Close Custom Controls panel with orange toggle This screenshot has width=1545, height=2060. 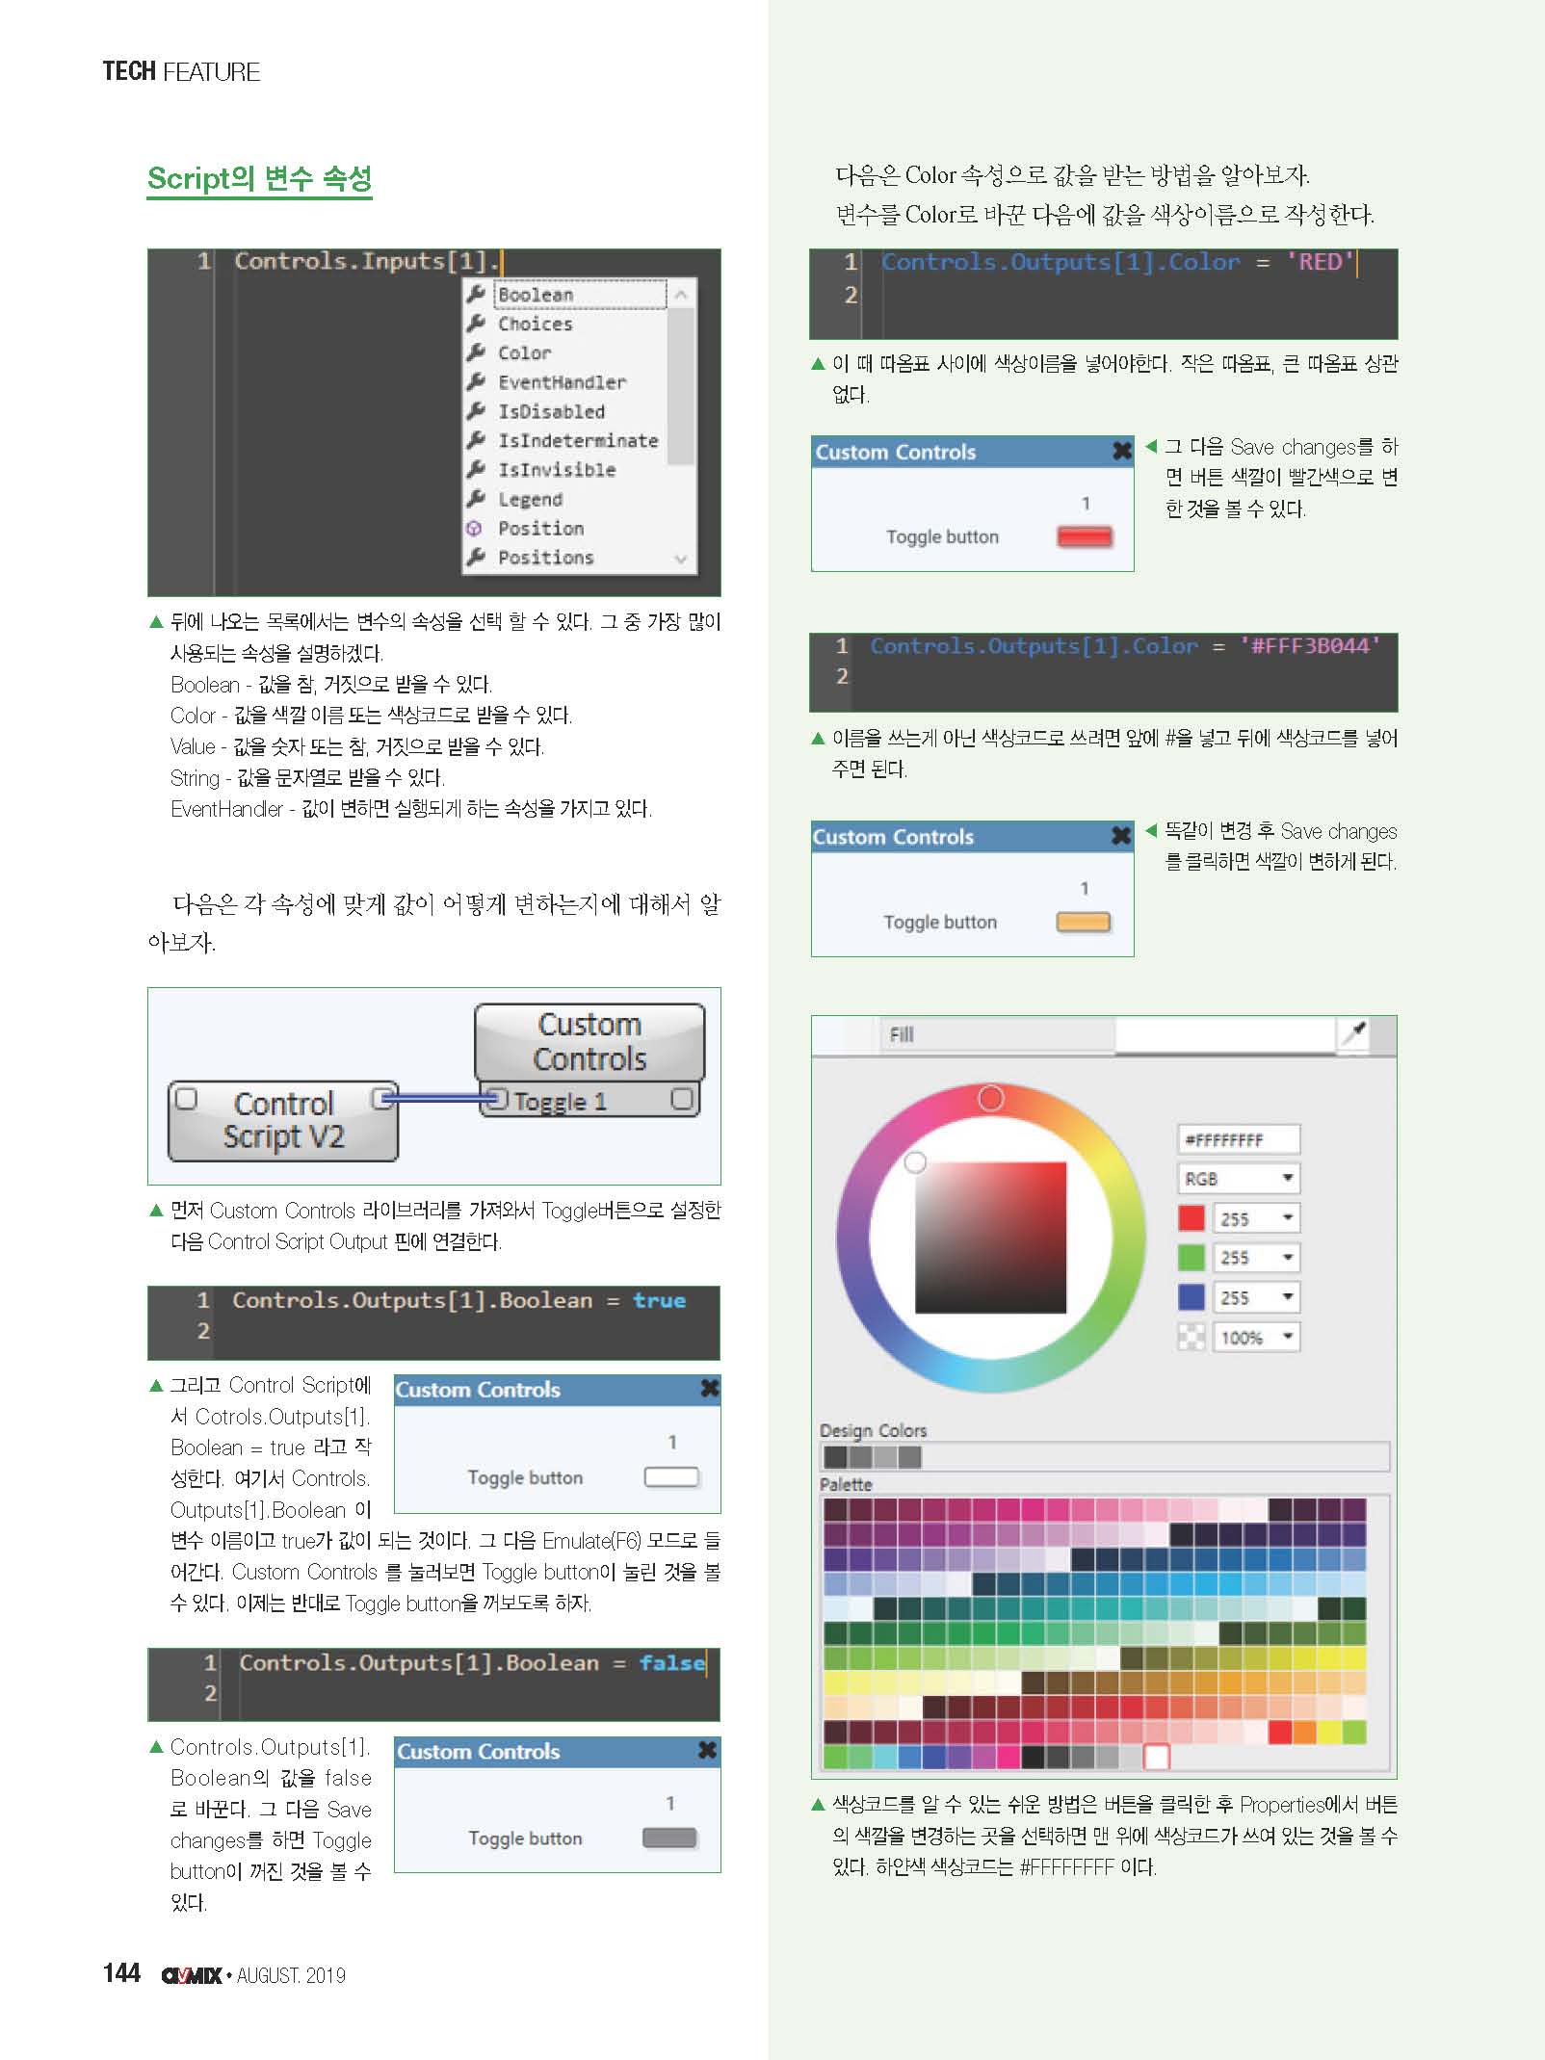pos(1121,835)
